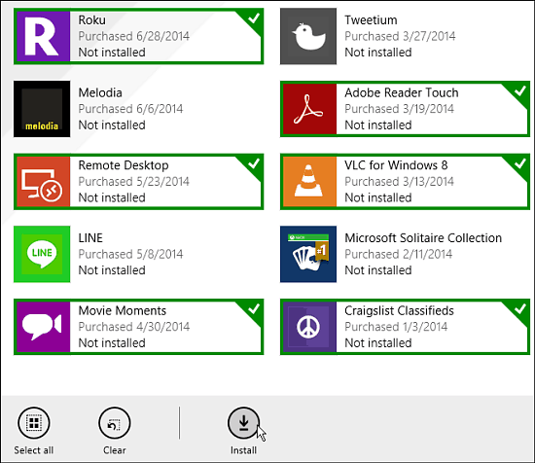
Task: Click the purple Roku app icon
Action: (44, 36)
